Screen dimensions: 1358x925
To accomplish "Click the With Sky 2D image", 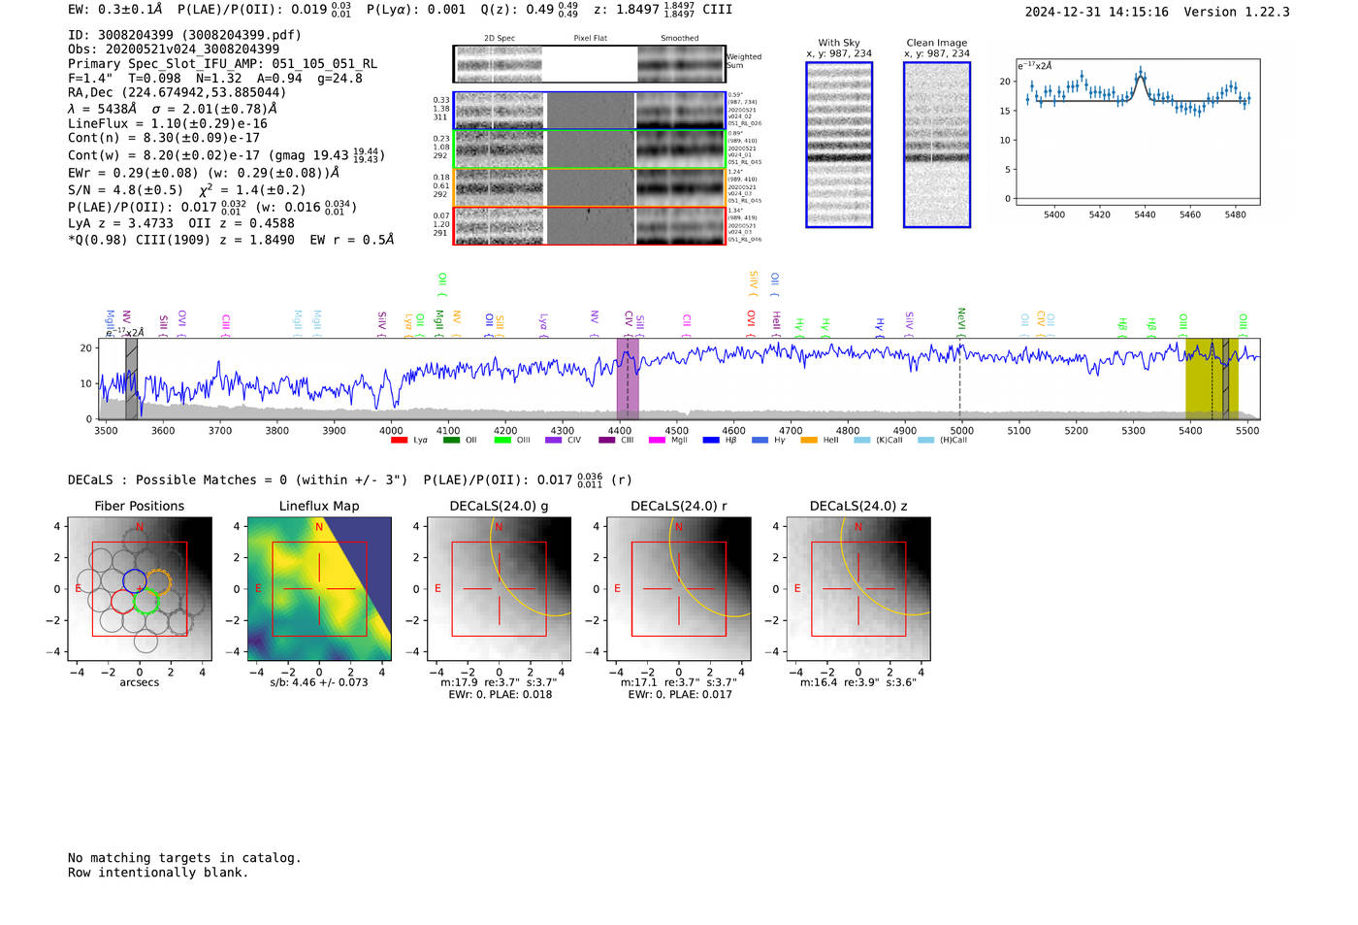I will [x=839, y=145].
